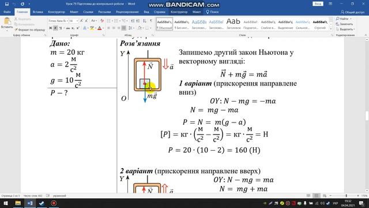
Task: Select the Заголовок (Aab) title style
Action: (233, 24)
